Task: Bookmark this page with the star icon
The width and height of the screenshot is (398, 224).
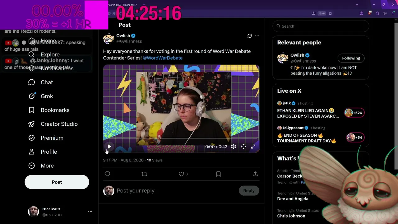Action: (x=330, y=13)
